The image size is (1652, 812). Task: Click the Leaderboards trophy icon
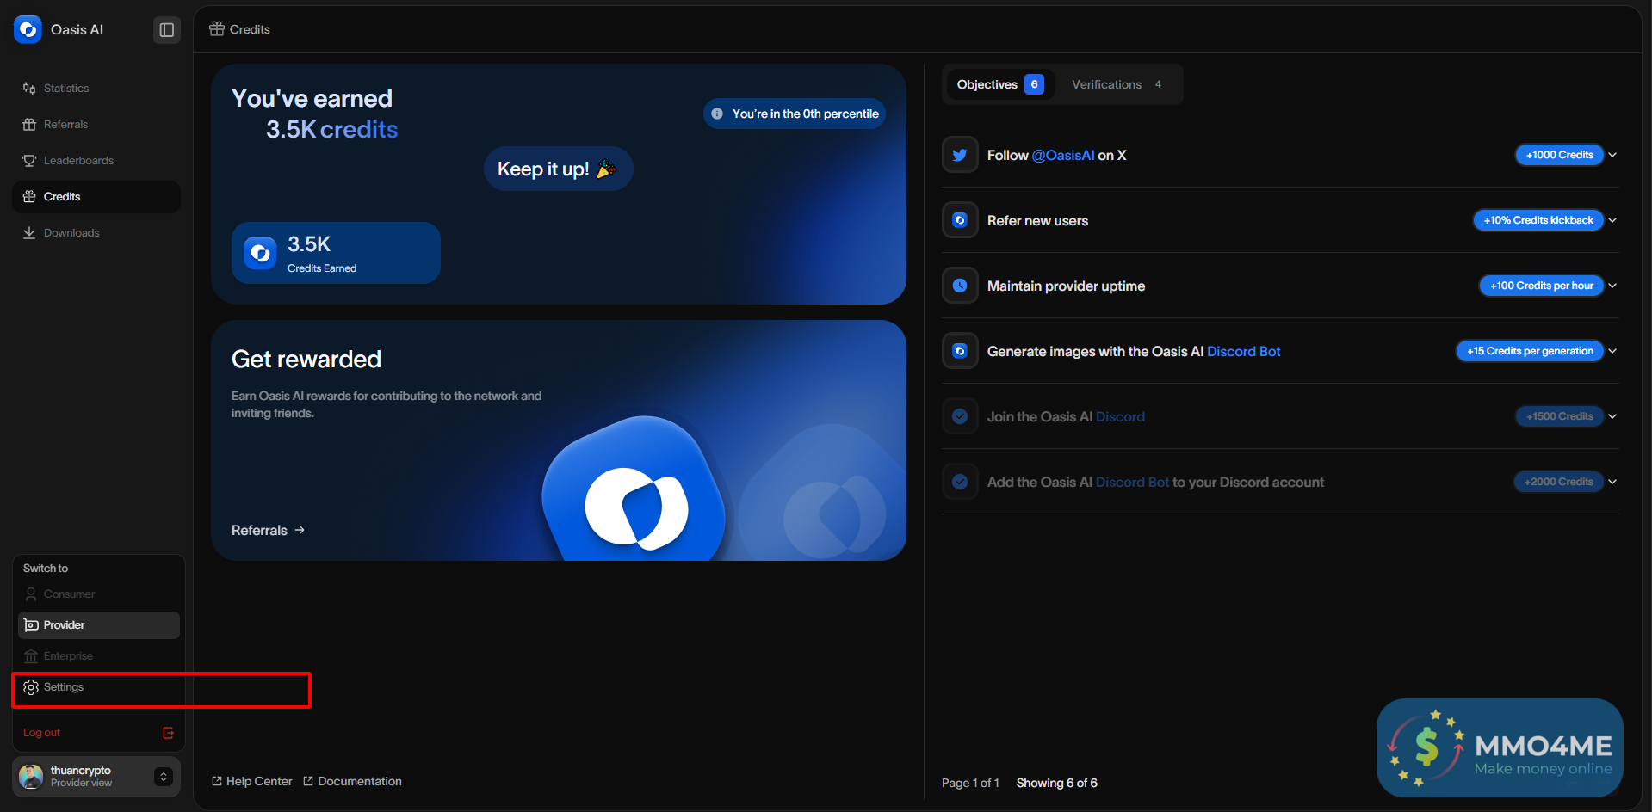pyautogui.click(x=29, y=161)
